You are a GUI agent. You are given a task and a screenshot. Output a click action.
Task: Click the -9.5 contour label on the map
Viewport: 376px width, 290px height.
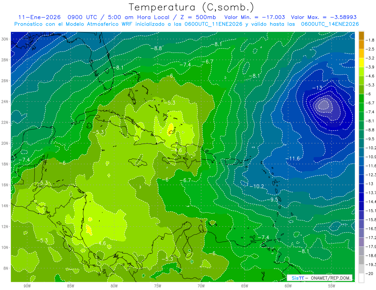(272, 200)
